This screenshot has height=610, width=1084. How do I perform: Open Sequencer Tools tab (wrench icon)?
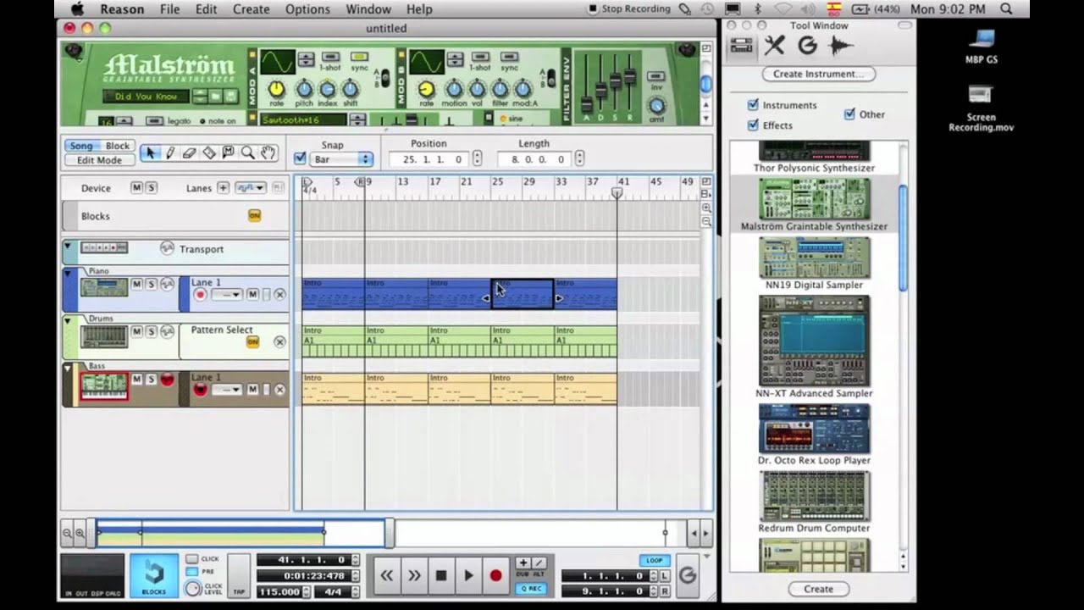(x=774, y=46)
